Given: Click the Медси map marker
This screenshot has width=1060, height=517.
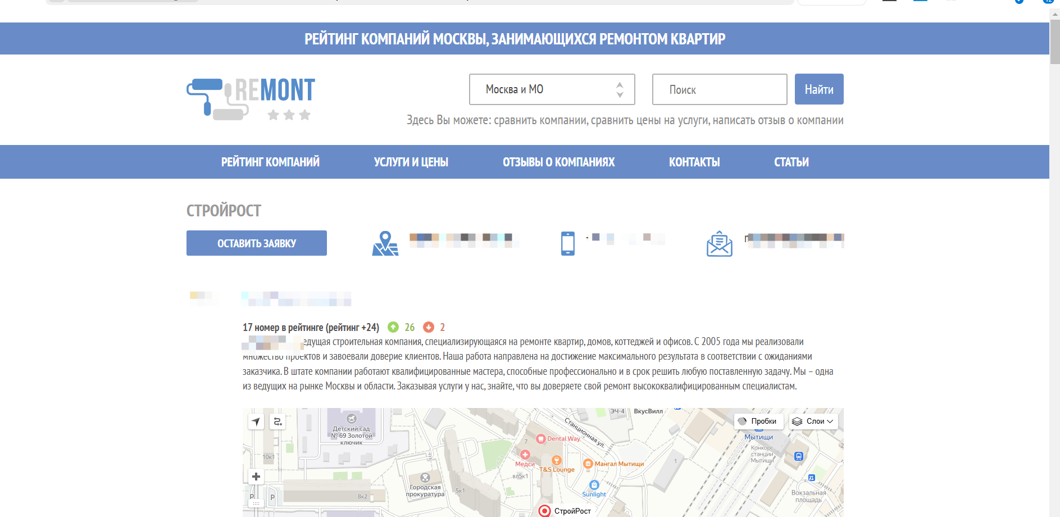Looking at the screenshot, I should tap(525, 455).
